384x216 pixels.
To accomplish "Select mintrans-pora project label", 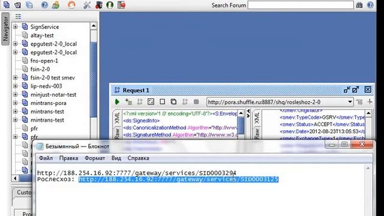I will pos(48,103).
